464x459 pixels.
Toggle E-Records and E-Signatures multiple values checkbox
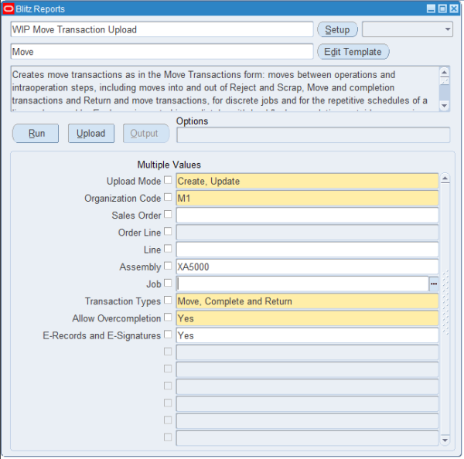pyautogui.click(x=168, y=334)
